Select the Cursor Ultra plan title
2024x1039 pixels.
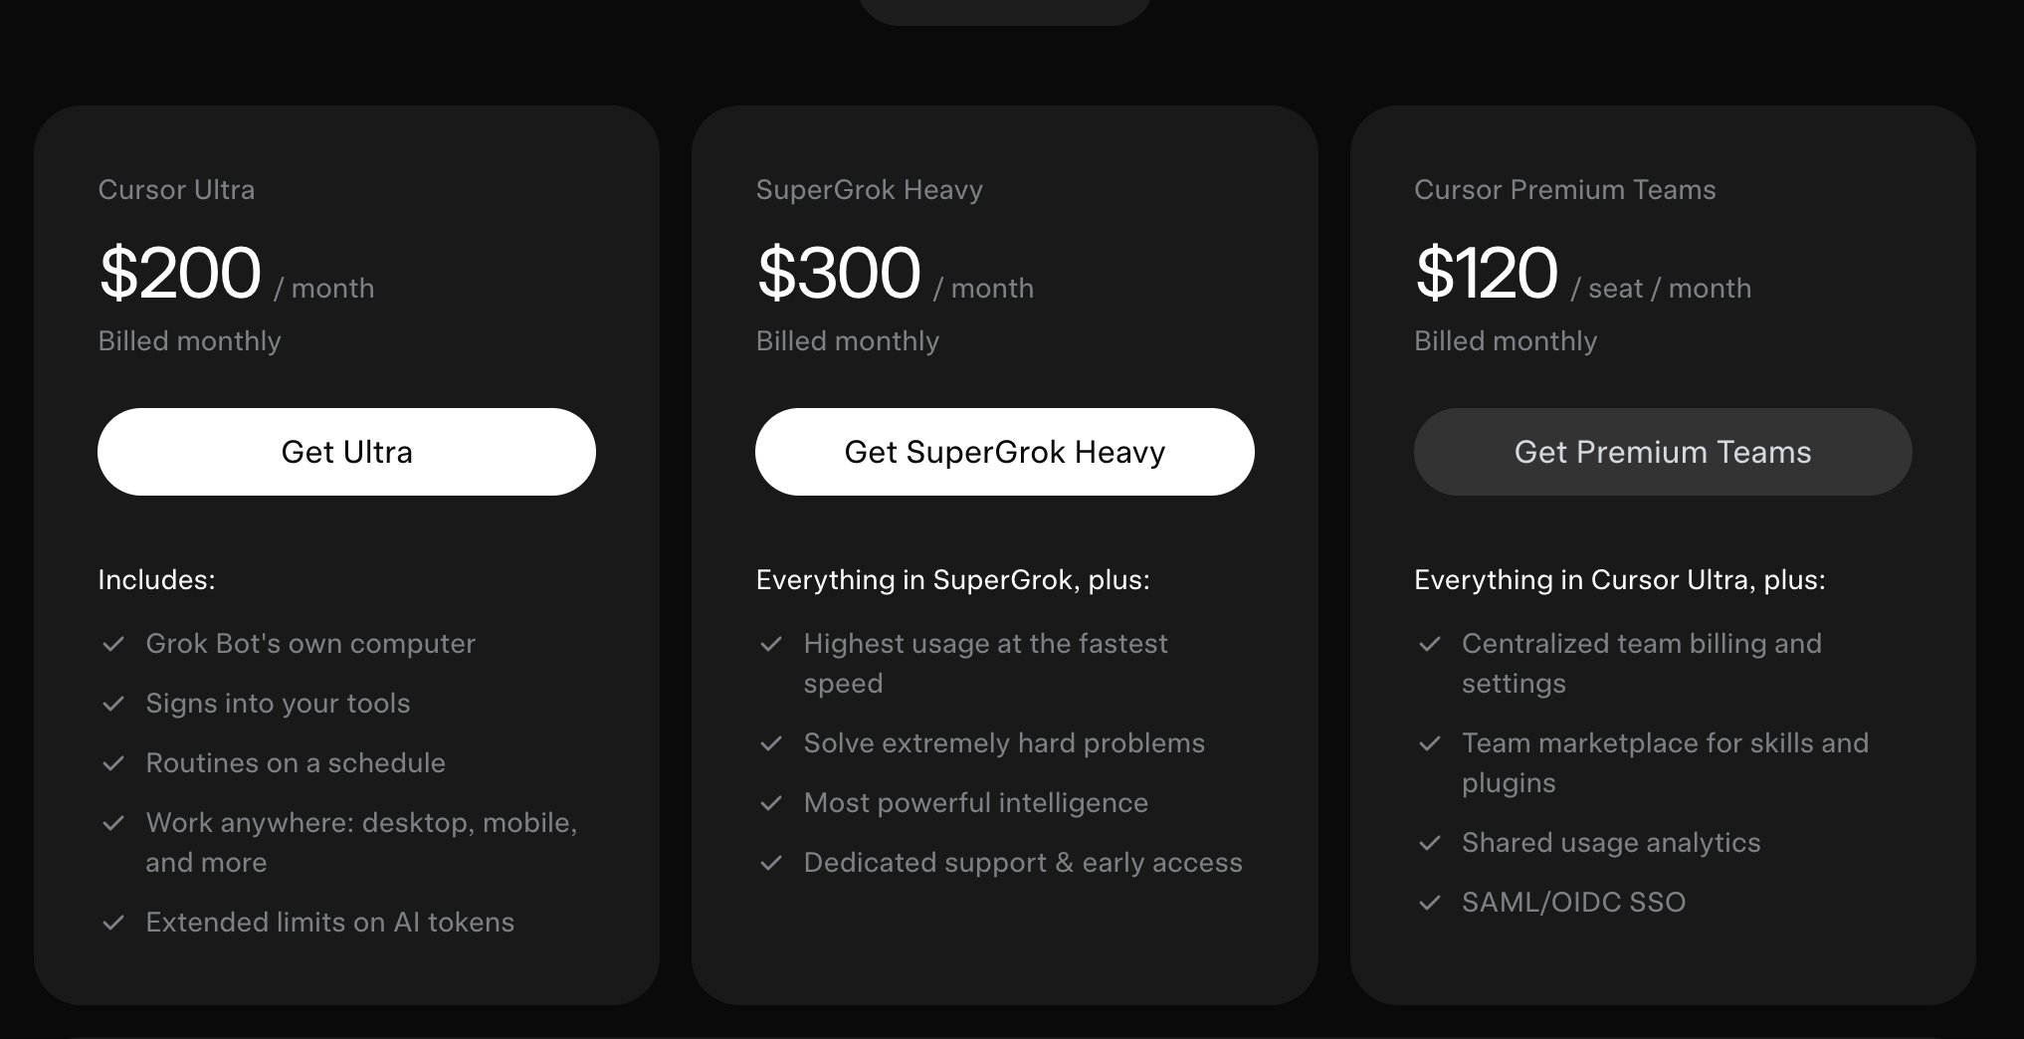[x=176, y=189]
